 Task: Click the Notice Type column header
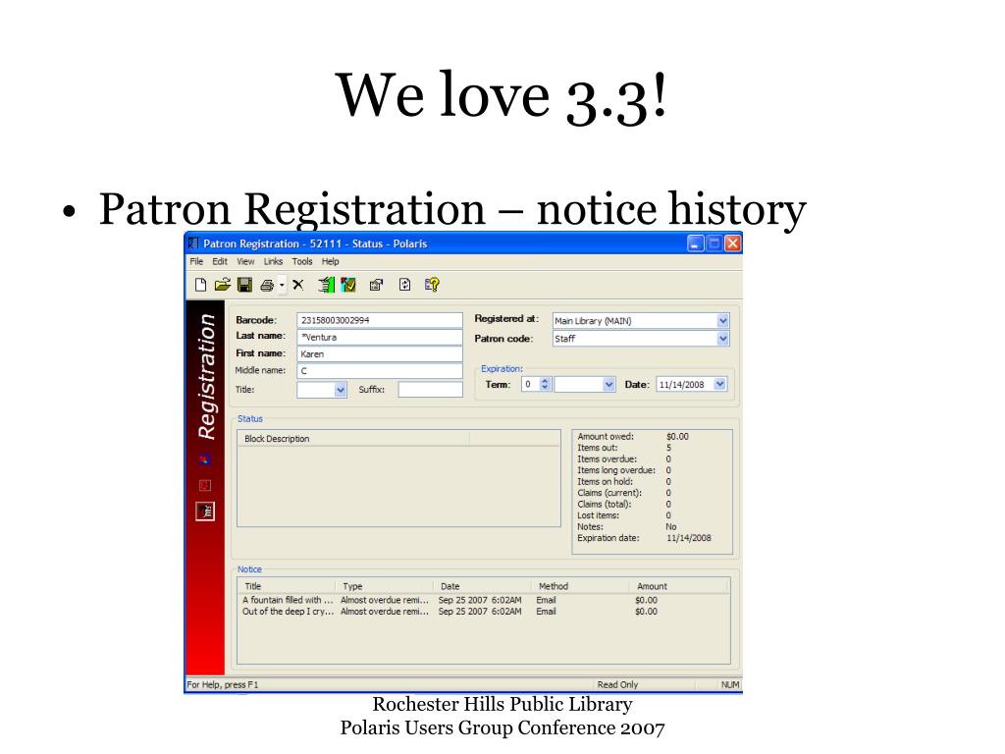384,586
